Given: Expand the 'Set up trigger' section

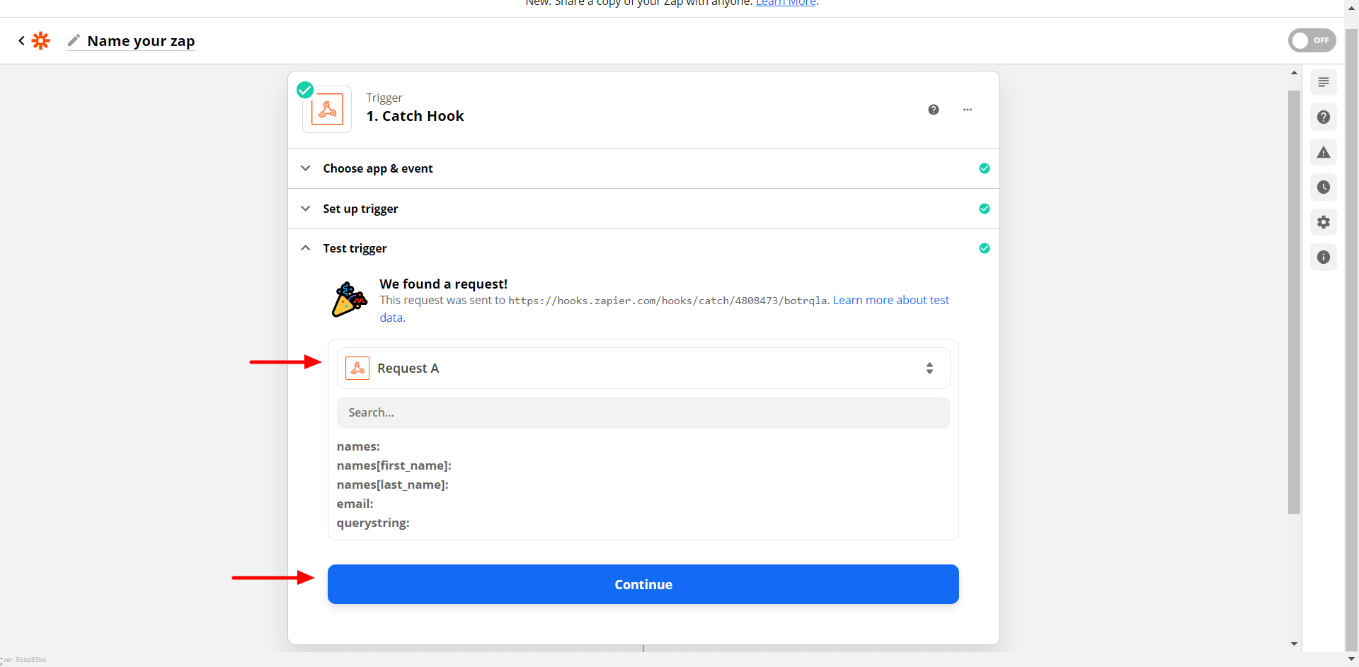Looking at the screenshot, I should (643, 209).
